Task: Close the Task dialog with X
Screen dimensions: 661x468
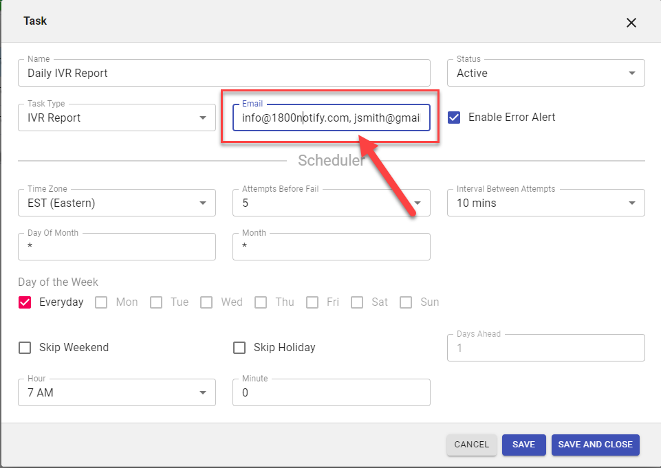Action: (631, 23)
